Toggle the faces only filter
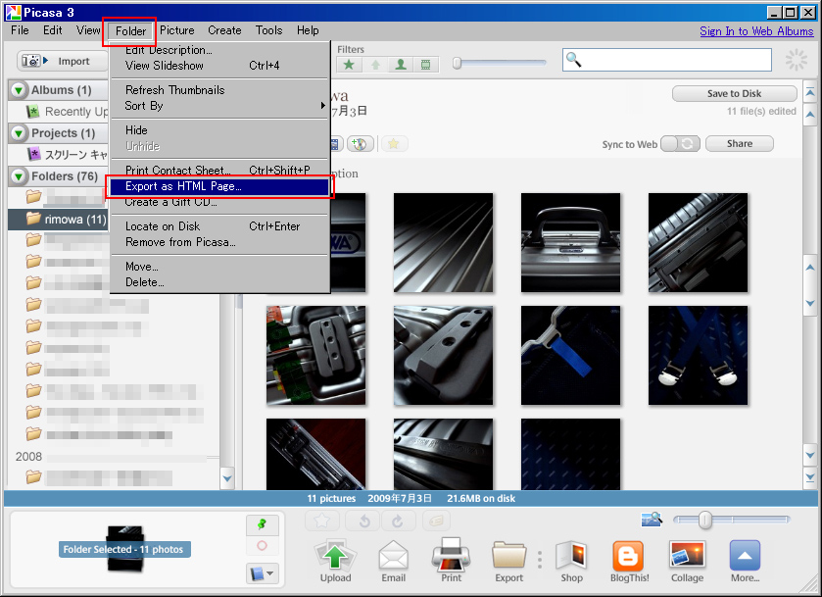This screenshot has height=597, width=822. click(400, 65)
